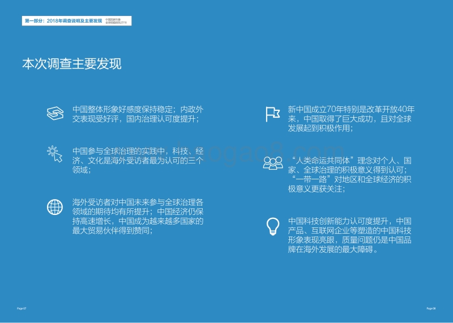Viewport: 453px width, 323px height.
Task: Click the stacked layers icon beside 中国整体形象
Action: [x=55, y=113]
